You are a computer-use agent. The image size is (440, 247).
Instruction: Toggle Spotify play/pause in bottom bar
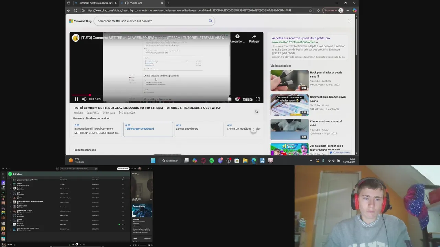[x=77, y=244]
